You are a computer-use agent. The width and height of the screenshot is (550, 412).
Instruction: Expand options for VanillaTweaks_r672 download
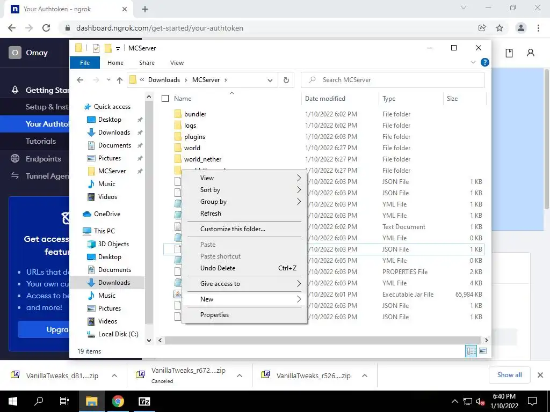coord(240,376)
